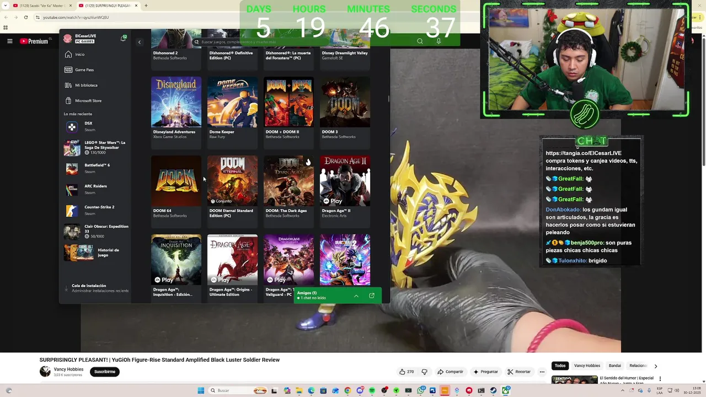The height and width of the screenshot is (397, 706).
Task: Like the video with 270 likes
Action: tap(407, 372)
